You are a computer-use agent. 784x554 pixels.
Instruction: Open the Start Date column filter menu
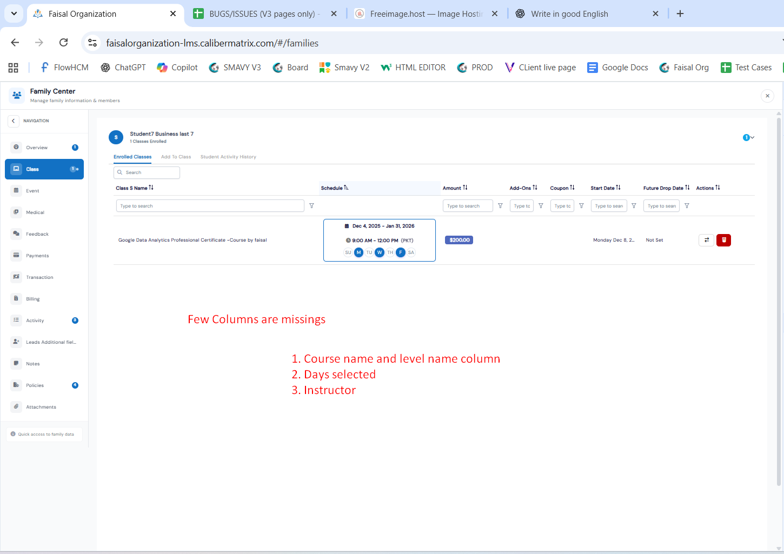tap(634, 206)
